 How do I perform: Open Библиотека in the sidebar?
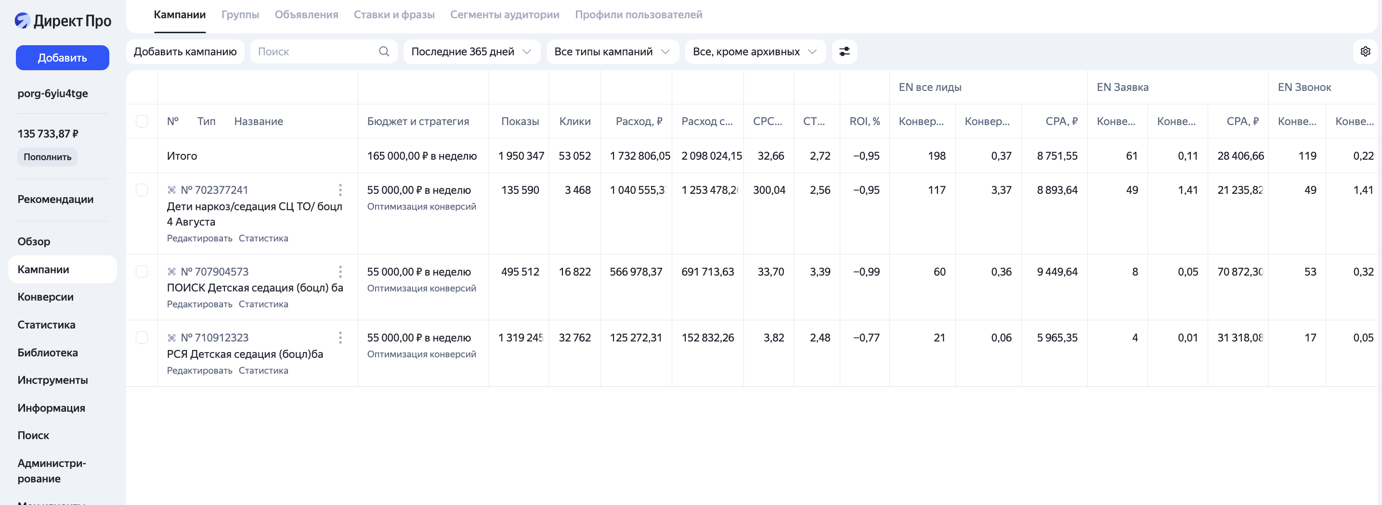pos(48,352)
